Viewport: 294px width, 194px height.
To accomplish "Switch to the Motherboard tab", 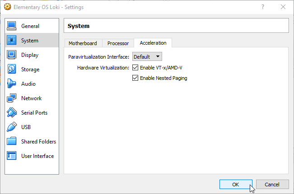I will (83, 43).
